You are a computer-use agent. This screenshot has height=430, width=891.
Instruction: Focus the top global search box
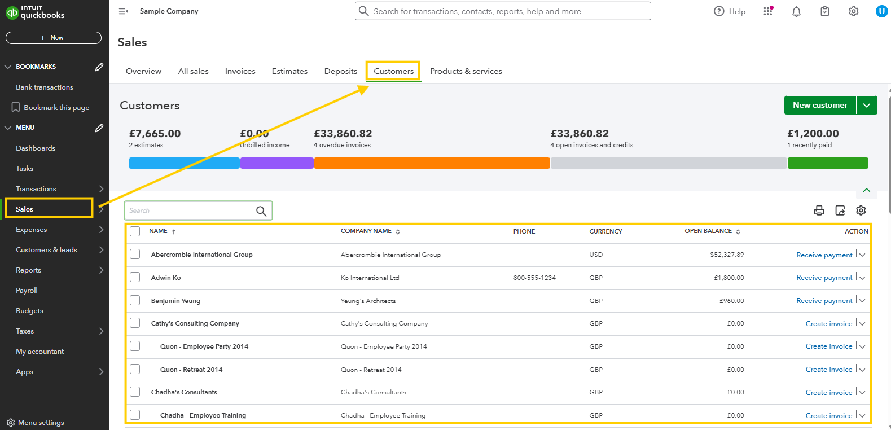503,11
